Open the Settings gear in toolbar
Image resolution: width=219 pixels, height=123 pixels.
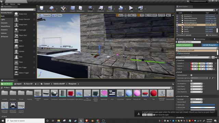90,9
